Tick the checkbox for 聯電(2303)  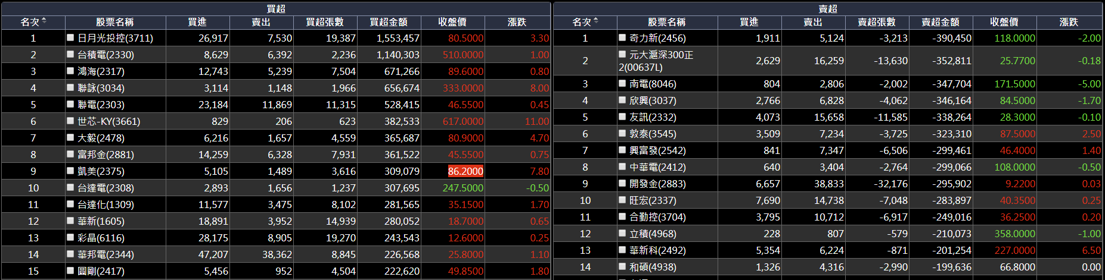(x=70, y=104)
